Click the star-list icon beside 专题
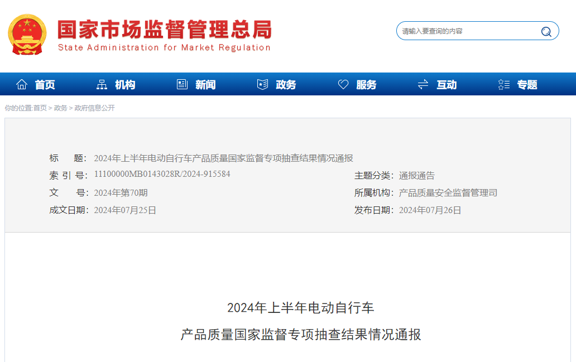Image resolution: width=576 pixels, height=362 pixels. [x=503, y=85]
